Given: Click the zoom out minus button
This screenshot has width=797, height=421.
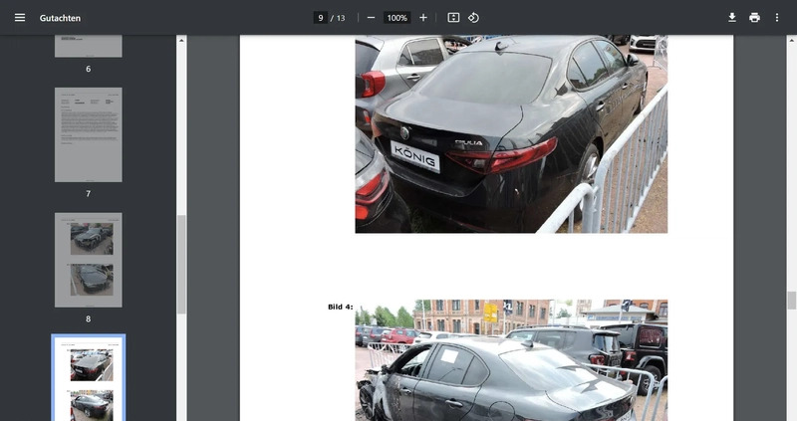Looking at the screenshot, I should 371,18.
